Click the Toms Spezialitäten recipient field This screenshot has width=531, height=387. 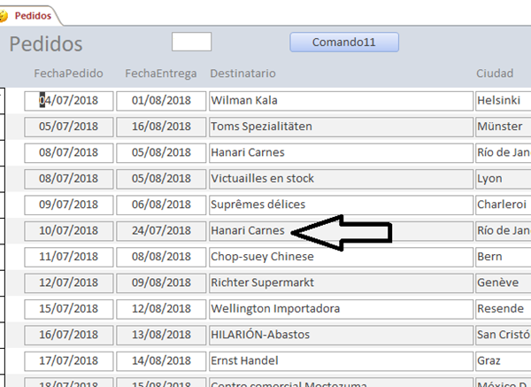pos(341,127)
